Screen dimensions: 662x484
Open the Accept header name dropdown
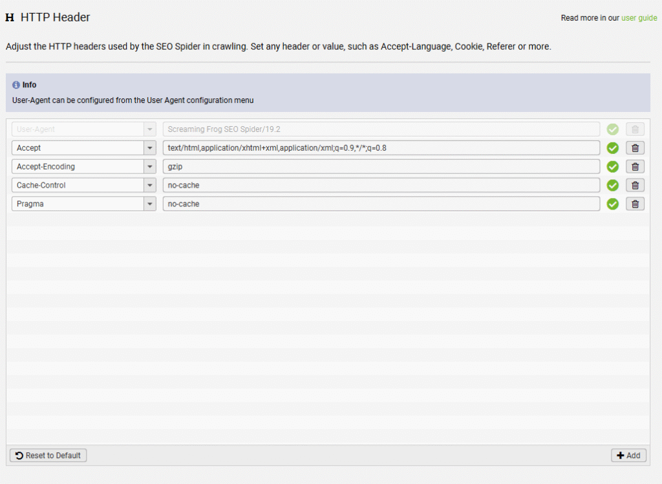[x=150, y=148]
